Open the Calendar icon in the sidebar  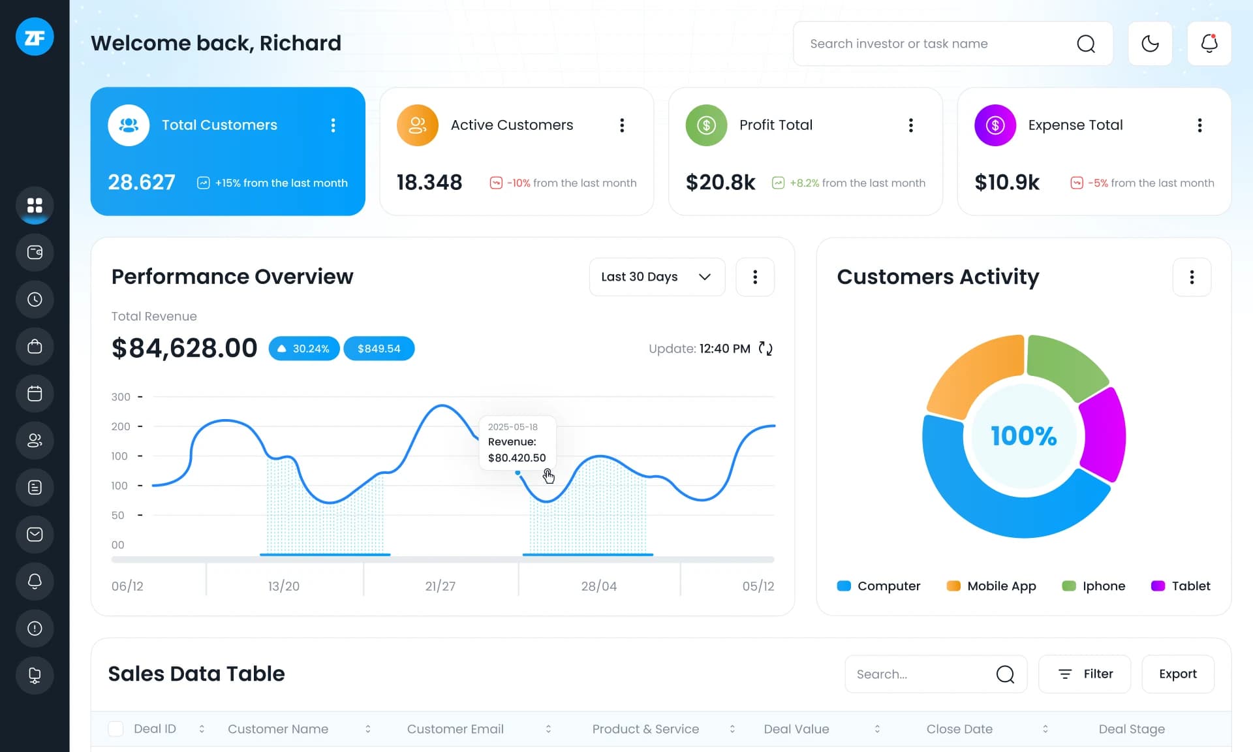[35, 394]
